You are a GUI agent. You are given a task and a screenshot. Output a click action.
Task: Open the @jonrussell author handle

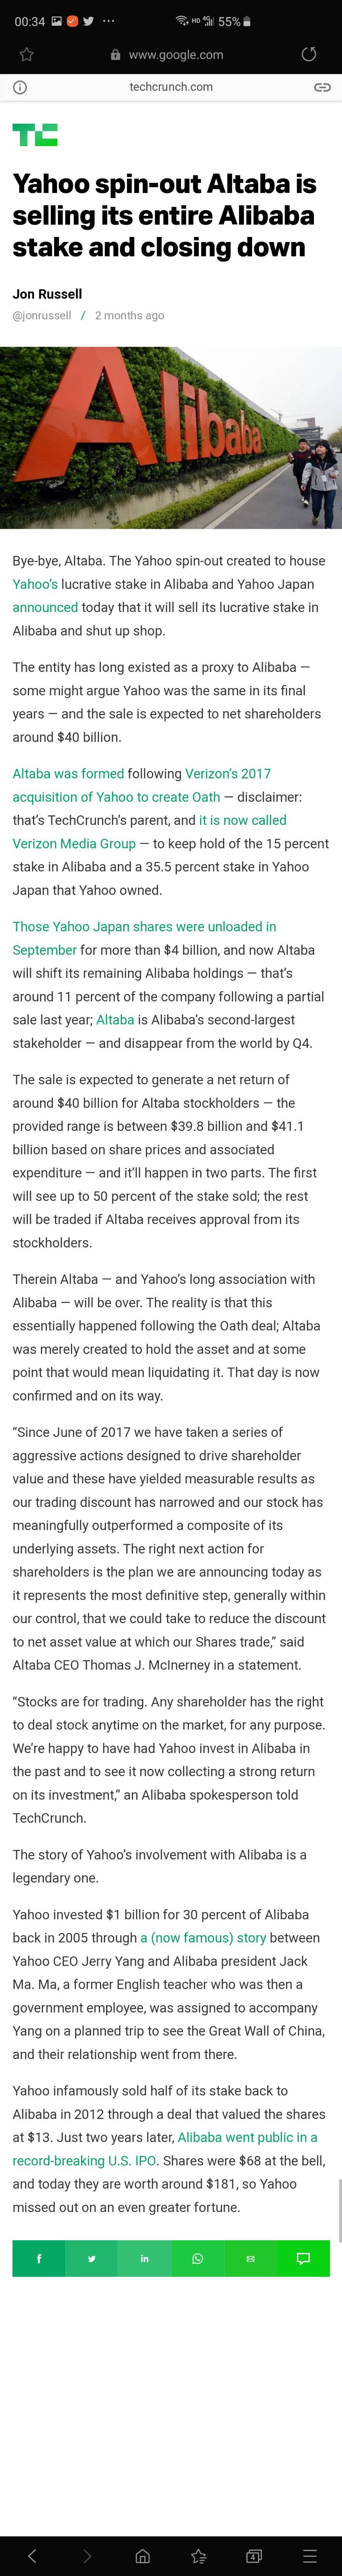pos(42,315)
